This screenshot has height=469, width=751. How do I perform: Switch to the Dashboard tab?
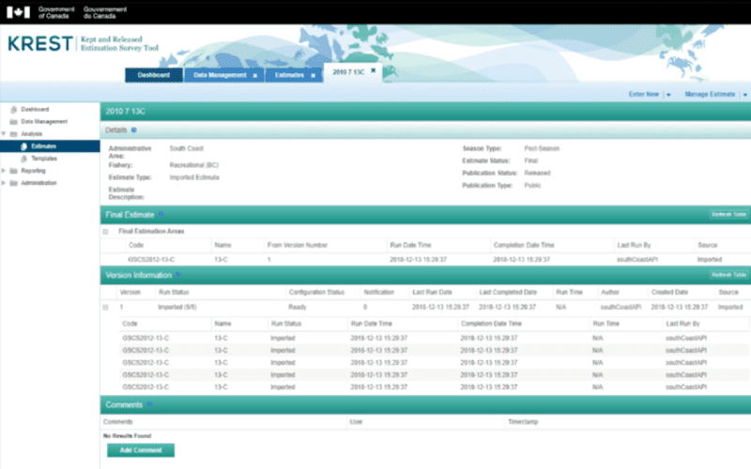pos(153,75)
